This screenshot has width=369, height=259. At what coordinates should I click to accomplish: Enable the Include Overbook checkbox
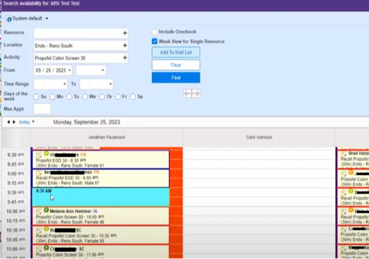(155, 32)
